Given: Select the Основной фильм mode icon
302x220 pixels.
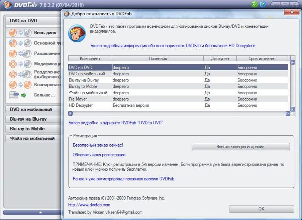Looking at the screenshot, I should pyautogui.click(x=20, y=43).
